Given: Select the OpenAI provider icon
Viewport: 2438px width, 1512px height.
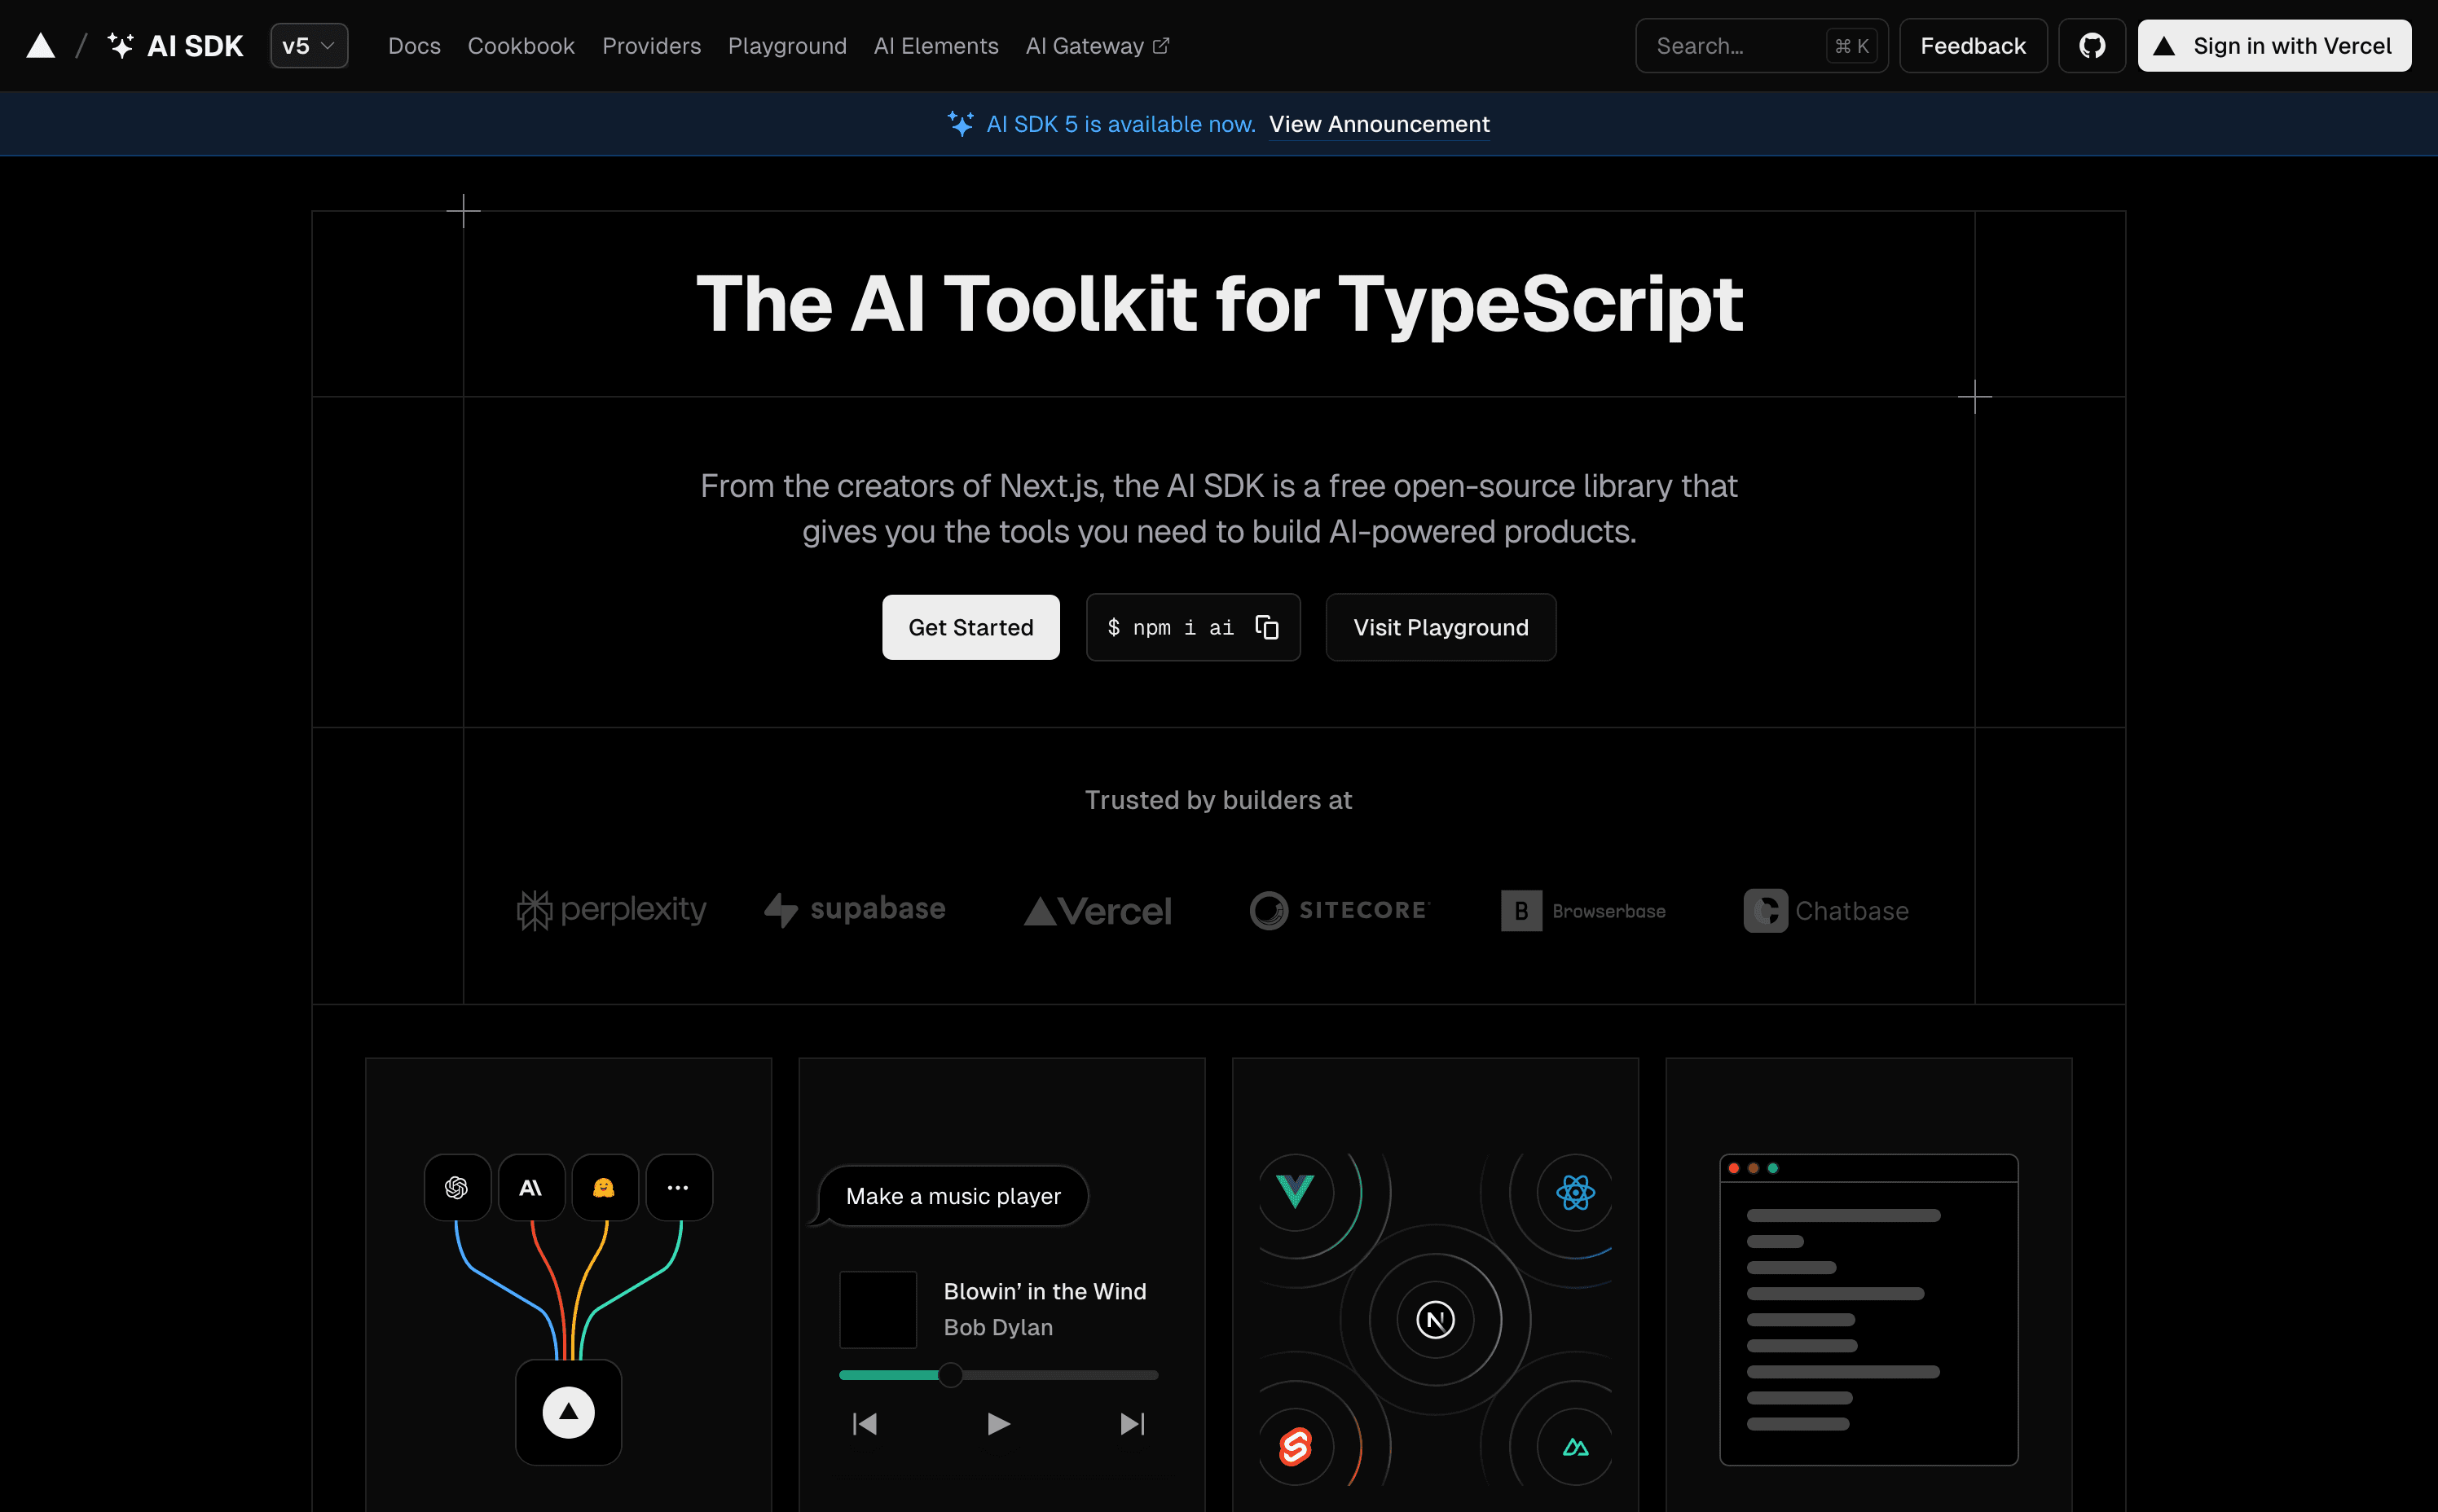Looking at the screenshot, I should click(457, 1187).
